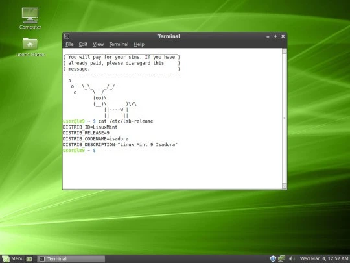Screen dimensions: 350x263
Task: Click the scrollbar down arrow in Terminal
Action: pos(285,186)
